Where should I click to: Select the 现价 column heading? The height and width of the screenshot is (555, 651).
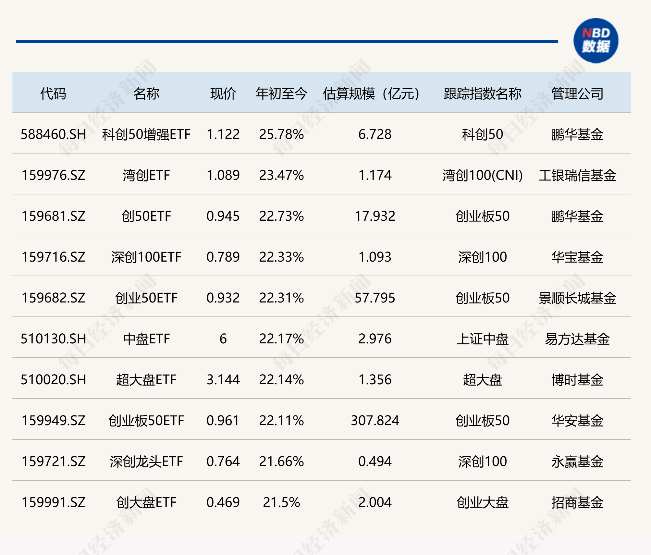tap(223, 93)
